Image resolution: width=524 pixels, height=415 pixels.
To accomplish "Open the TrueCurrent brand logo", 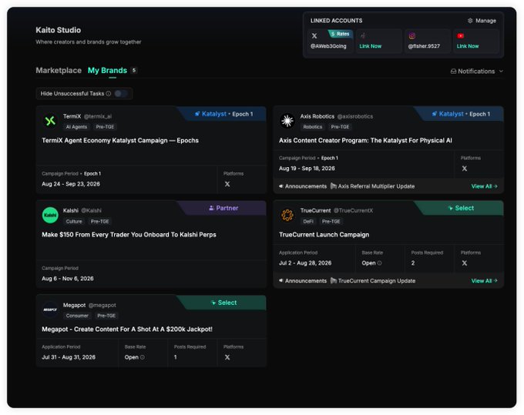I will [x=287, y=215].
